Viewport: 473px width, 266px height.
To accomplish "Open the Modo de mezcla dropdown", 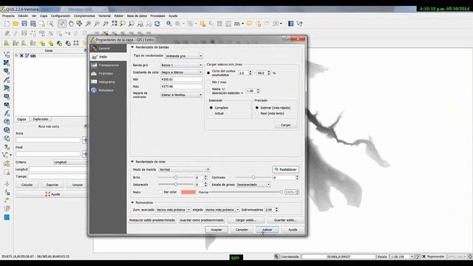I will click(x=184, y=169).
